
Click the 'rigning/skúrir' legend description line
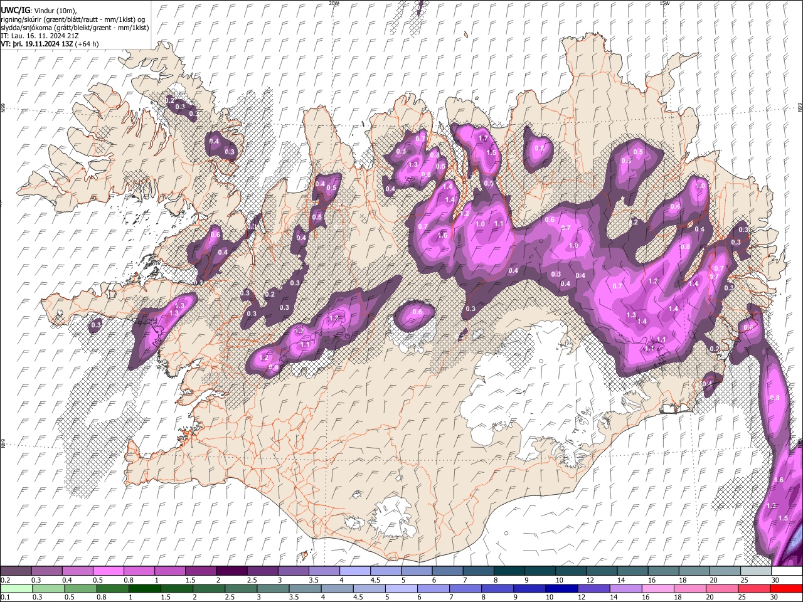[x=73, y=19]
